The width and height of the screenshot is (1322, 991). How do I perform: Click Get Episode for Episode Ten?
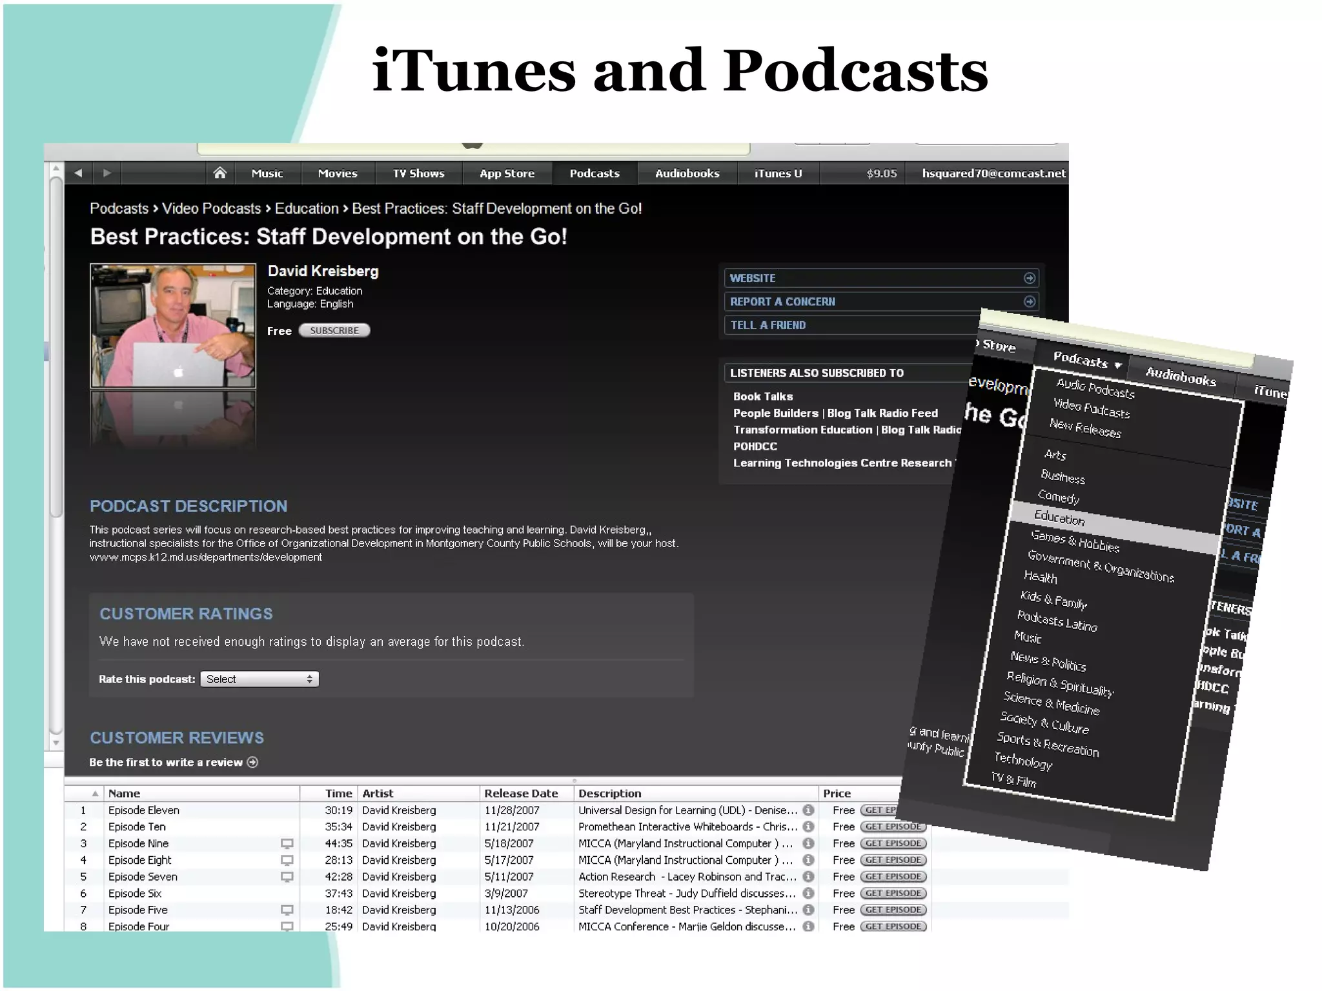click(893, 826)
